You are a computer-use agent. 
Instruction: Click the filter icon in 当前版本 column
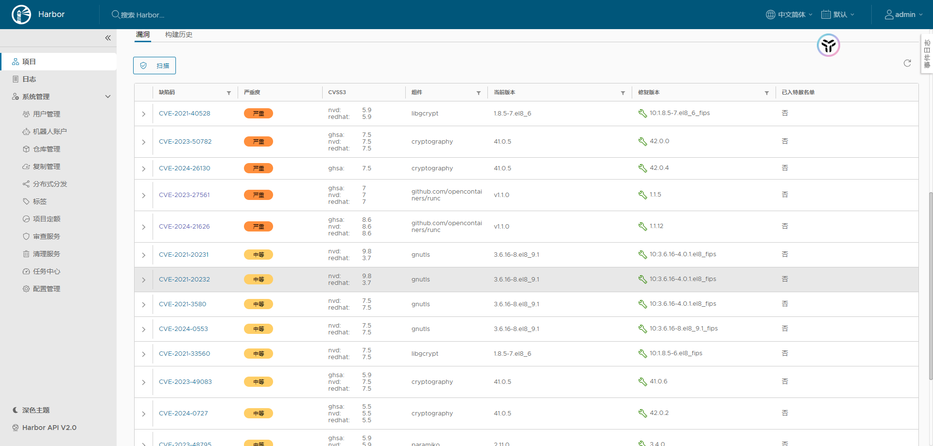[623, 93]
